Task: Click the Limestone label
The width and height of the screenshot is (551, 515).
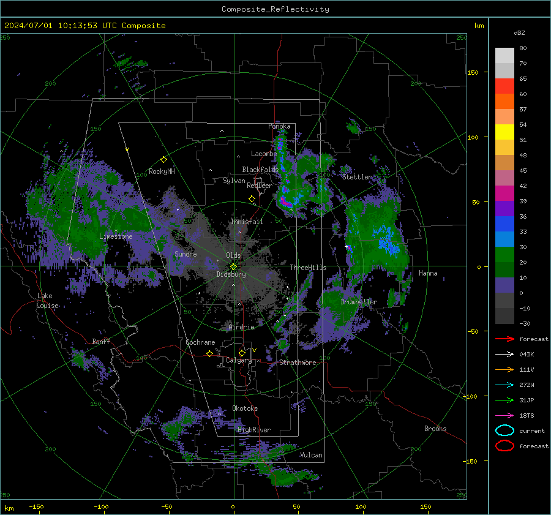Action: pyautogui.click(x=116, y=236)
